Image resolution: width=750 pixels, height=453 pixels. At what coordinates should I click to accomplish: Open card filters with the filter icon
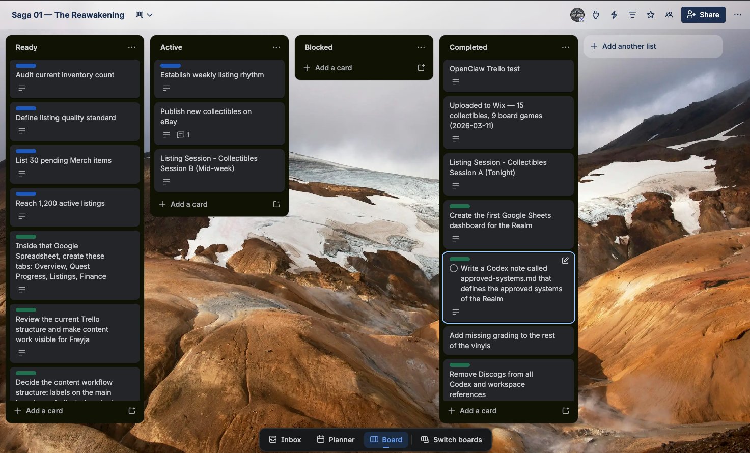tap(632, 15)
